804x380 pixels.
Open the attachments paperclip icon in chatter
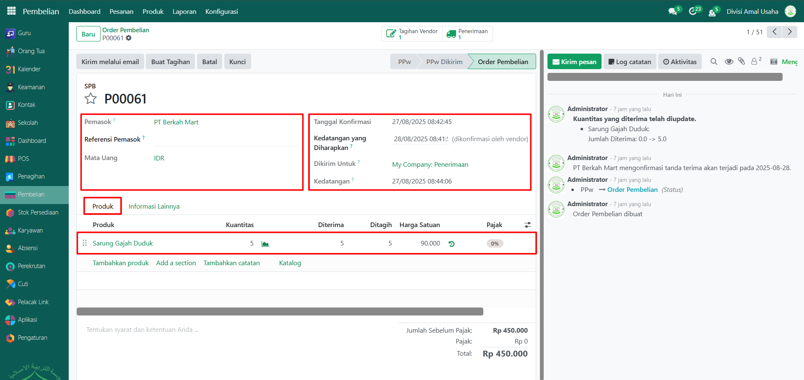point(742,62)
